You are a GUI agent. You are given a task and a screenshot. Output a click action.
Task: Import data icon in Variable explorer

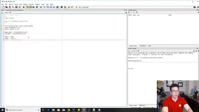129,12
